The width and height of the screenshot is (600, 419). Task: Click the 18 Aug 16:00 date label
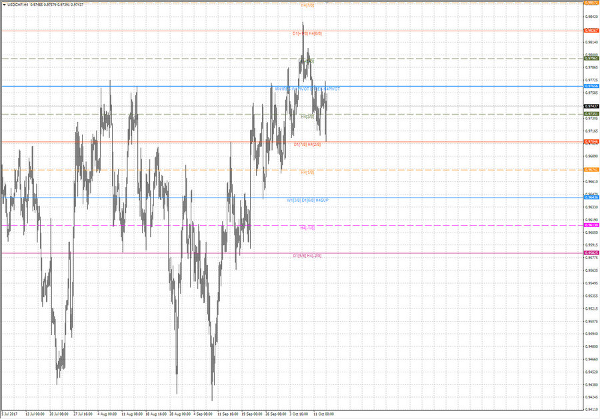(156, 414)
